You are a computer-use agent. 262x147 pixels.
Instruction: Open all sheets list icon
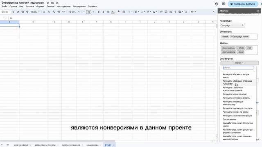[7, 145]
